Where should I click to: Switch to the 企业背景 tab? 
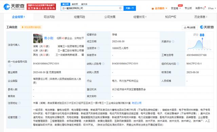click(18, 17)
